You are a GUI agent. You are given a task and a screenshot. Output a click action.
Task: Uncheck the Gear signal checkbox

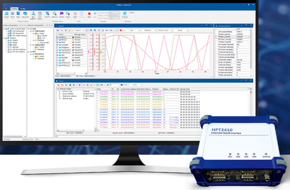coord(58,55)
